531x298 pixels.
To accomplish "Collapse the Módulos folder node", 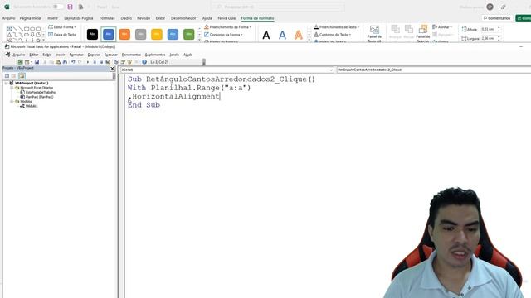I will coord(12,101).
